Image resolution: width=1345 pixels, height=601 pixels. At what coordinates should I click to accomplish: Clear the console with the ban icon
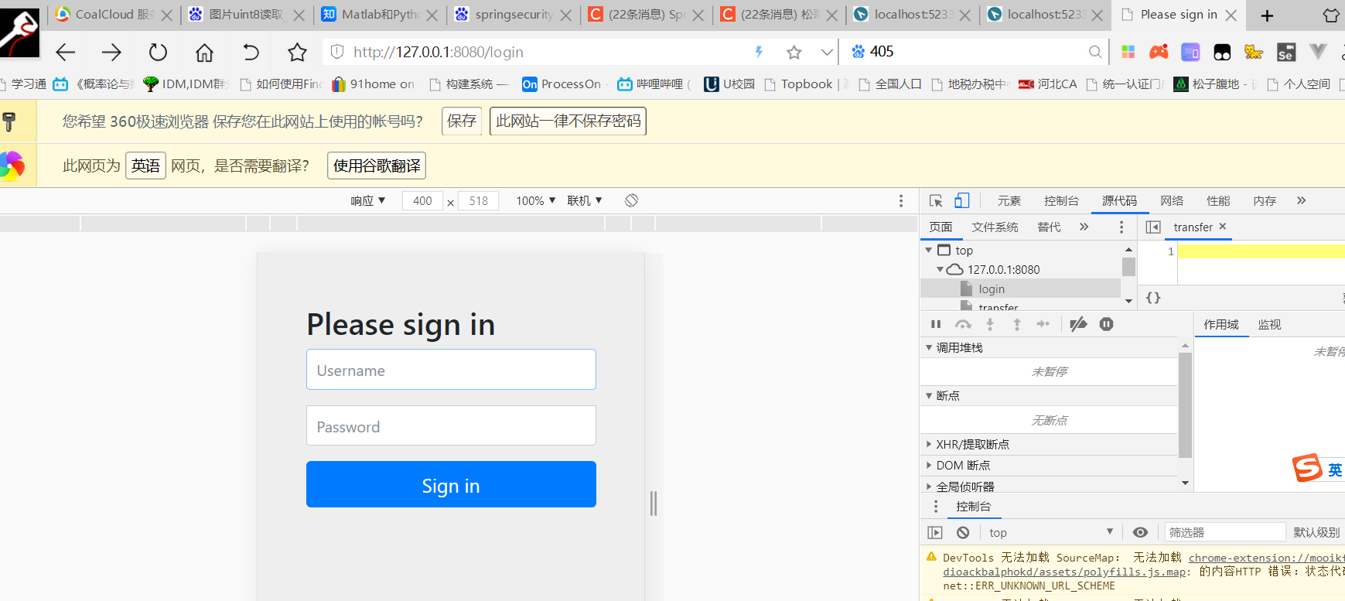click(963, 532)
